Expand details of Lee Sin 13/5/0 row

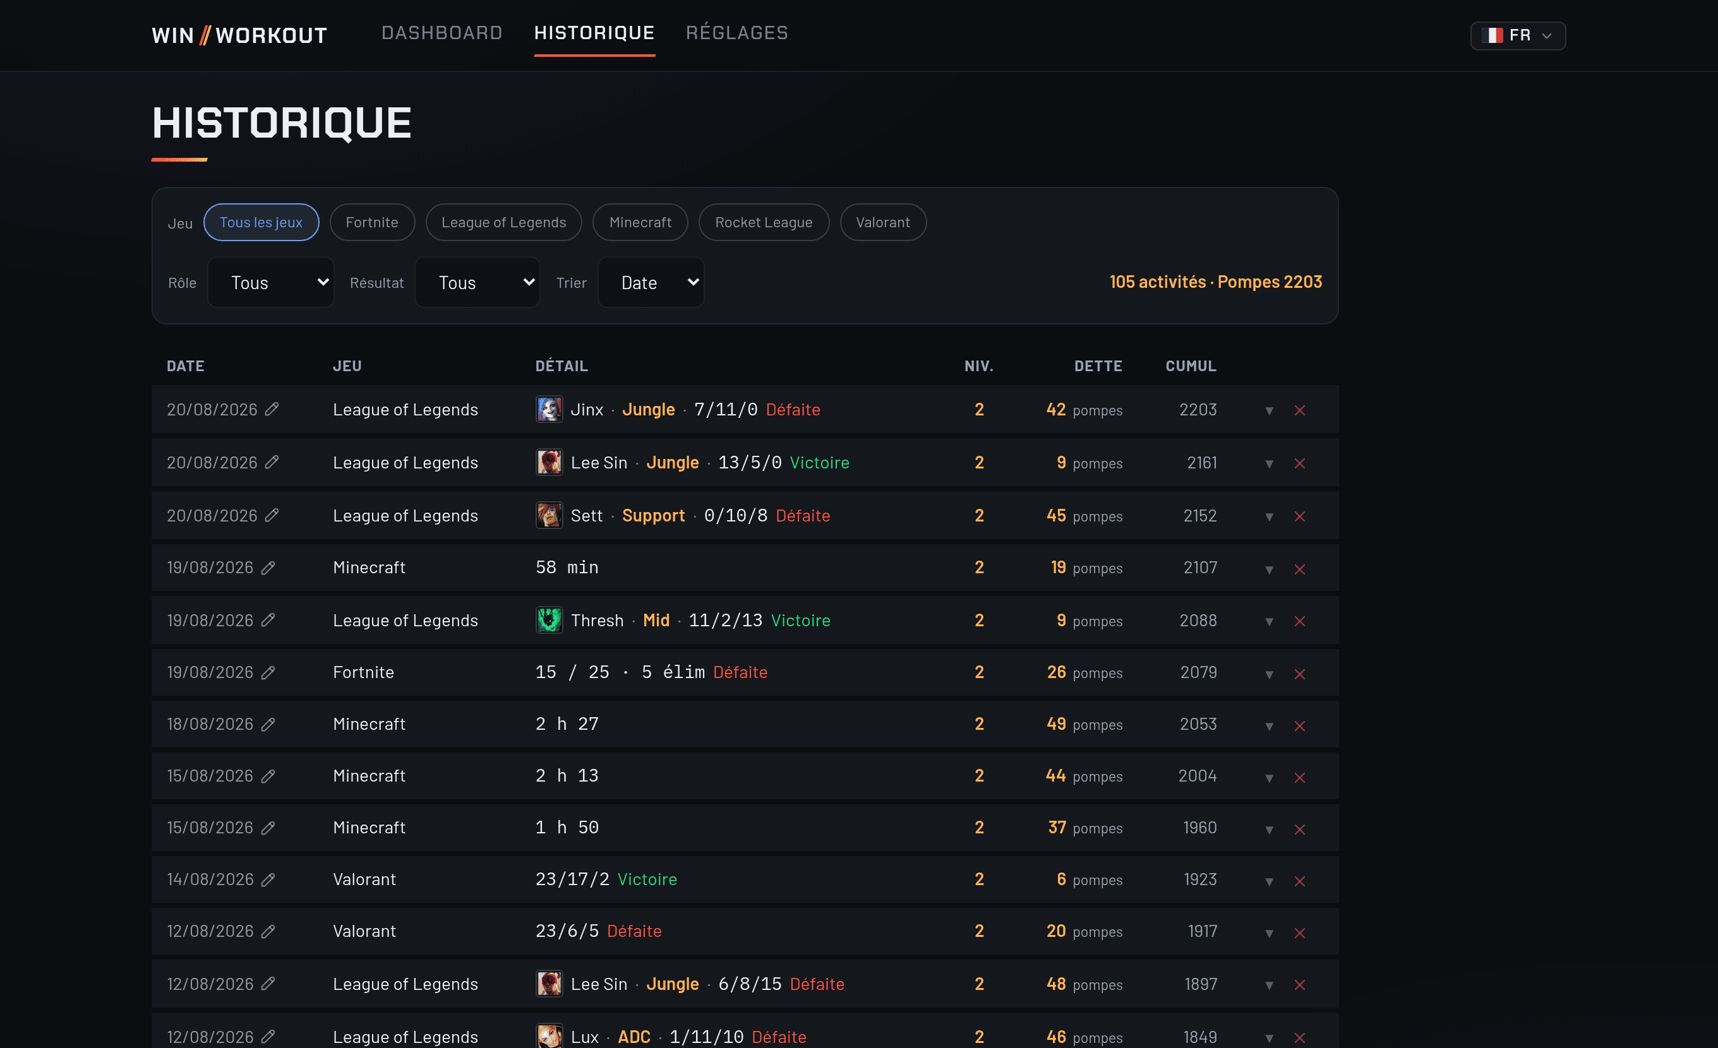coord(1269,463)
